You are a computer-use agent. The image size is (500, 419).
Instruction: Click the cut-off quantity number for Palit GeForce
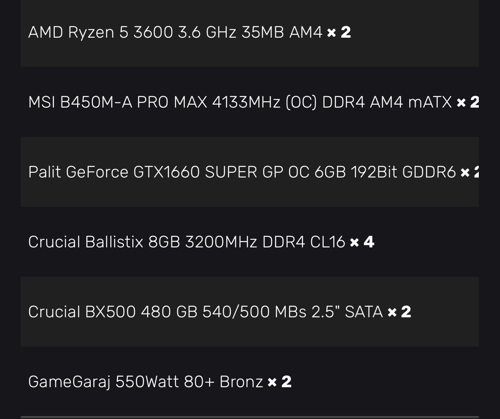tap(476, 172)
